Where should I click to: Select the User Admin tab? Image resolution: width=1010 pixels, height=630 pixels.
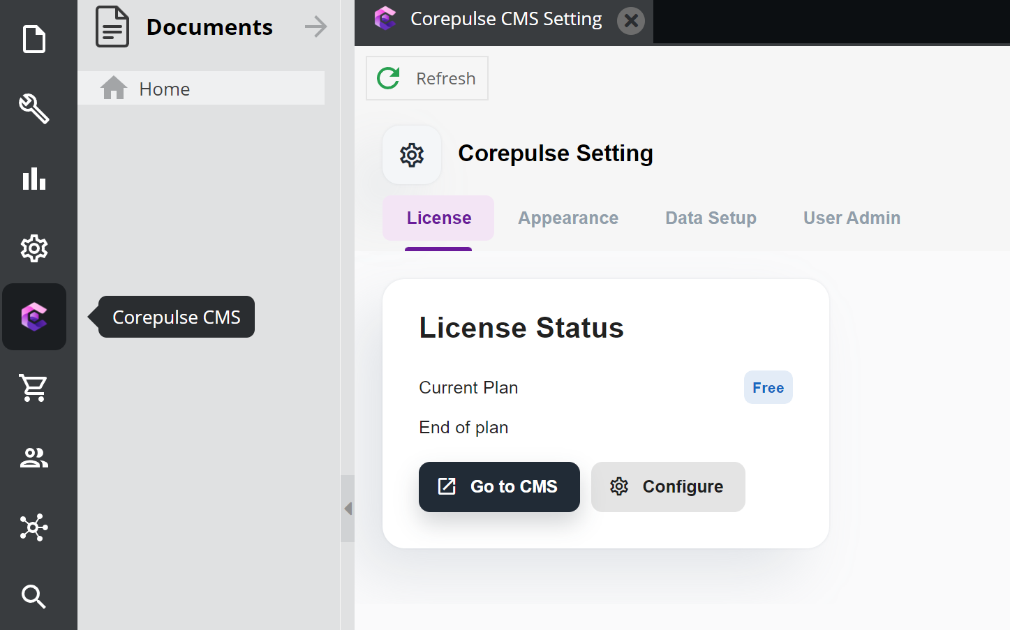(x=852, y=218)
